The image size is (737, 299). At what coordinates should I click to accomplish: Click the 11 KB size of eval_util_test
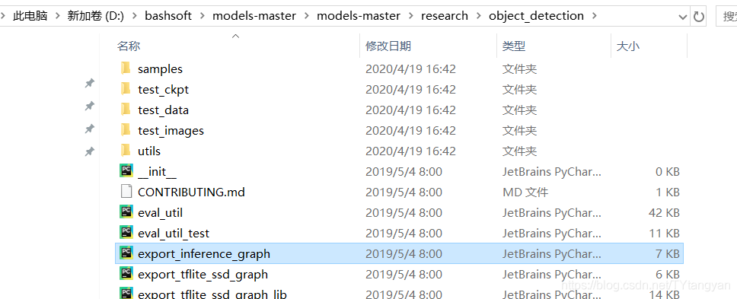pos(664,234)
